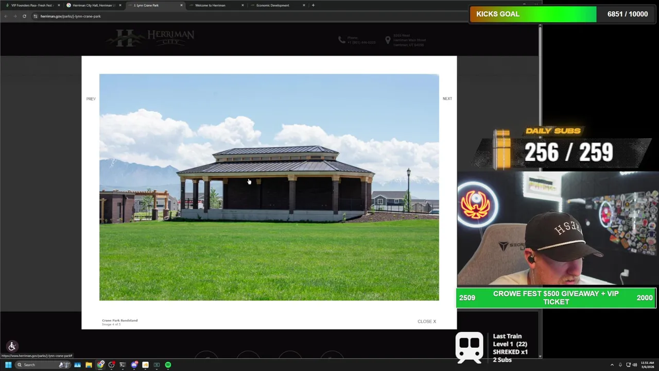This screenshot has height=371, width=659.
Task: Click the taskbar Search box
Action: tap(42, 365)
